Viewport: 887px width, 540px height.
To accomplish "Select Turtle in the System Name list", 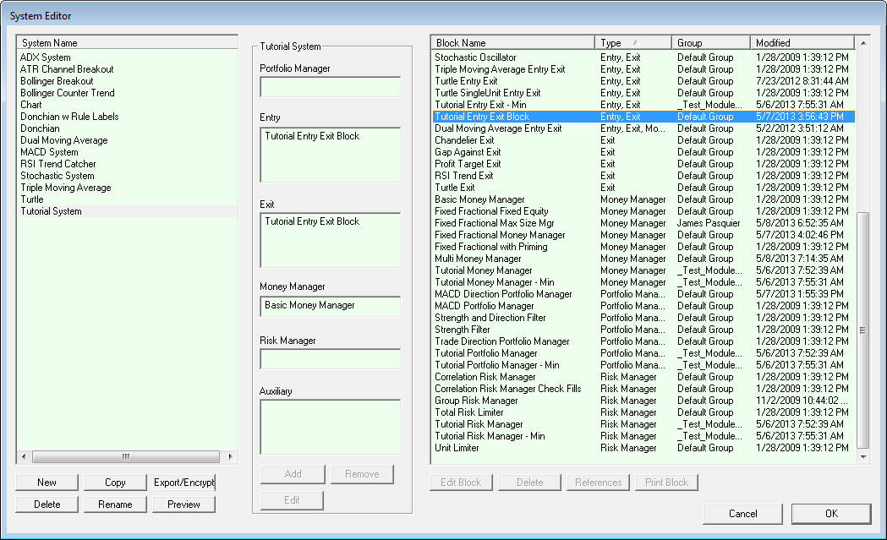I will click(x=32, y=199).
